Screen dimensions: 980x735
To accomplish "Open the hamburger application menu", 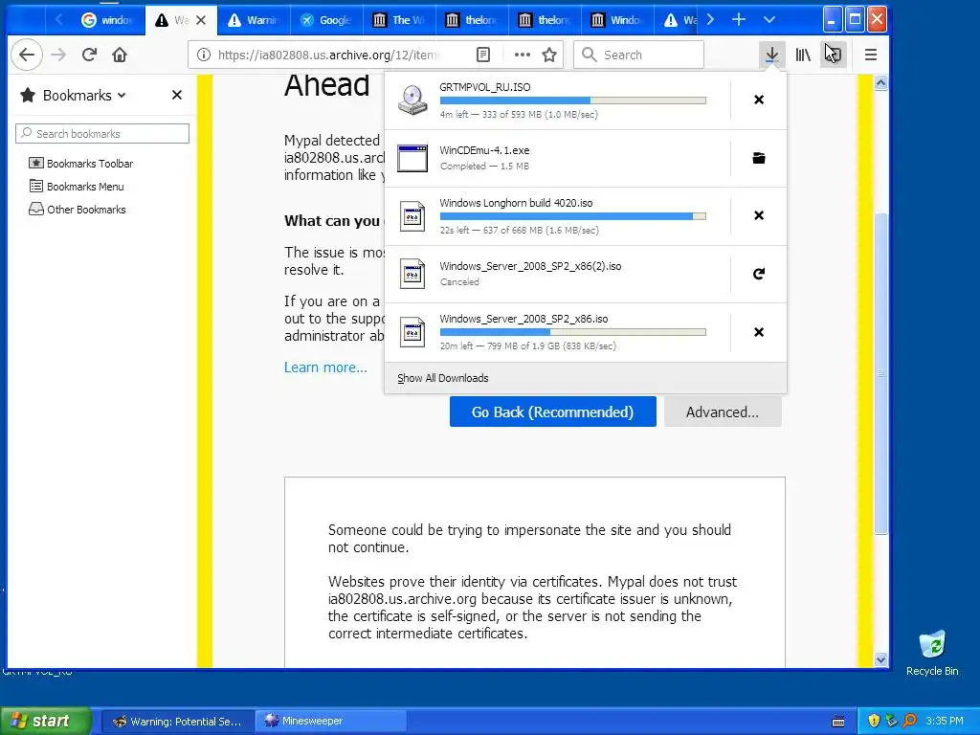I will coord(871,55).
